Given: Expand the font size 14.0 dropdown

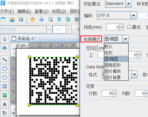Looking at the screenshot, I should tap(69, 29).
